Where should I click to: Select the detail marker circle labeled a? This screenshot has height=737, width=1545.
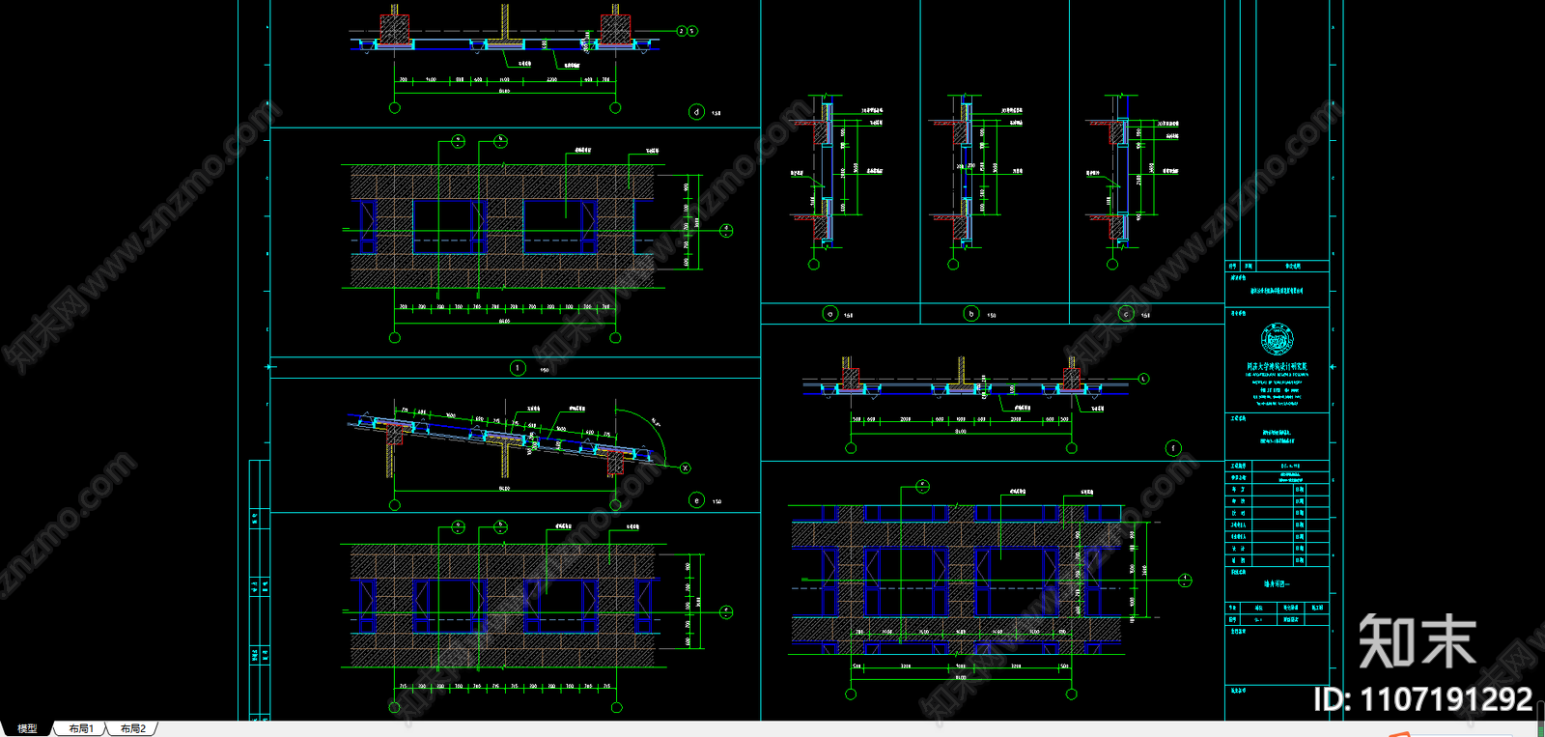[x=830, y=314]
